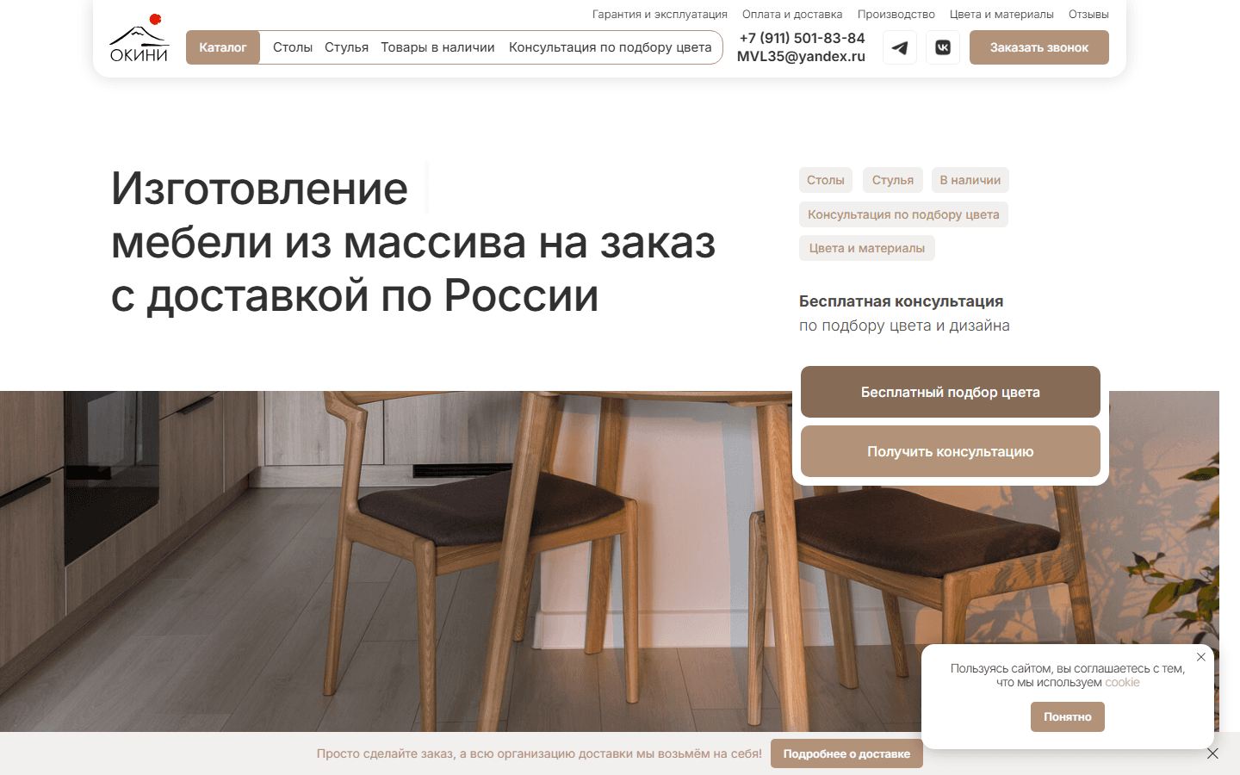Open Консультация по подбору цвета in navbar
1240x775 pixels.
pos(611,47)
